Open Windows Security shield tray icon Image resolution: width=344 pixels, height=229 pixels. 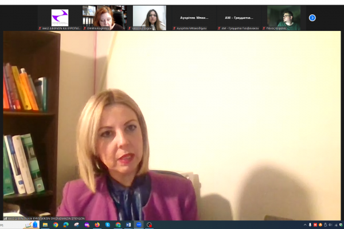[341, 225]
